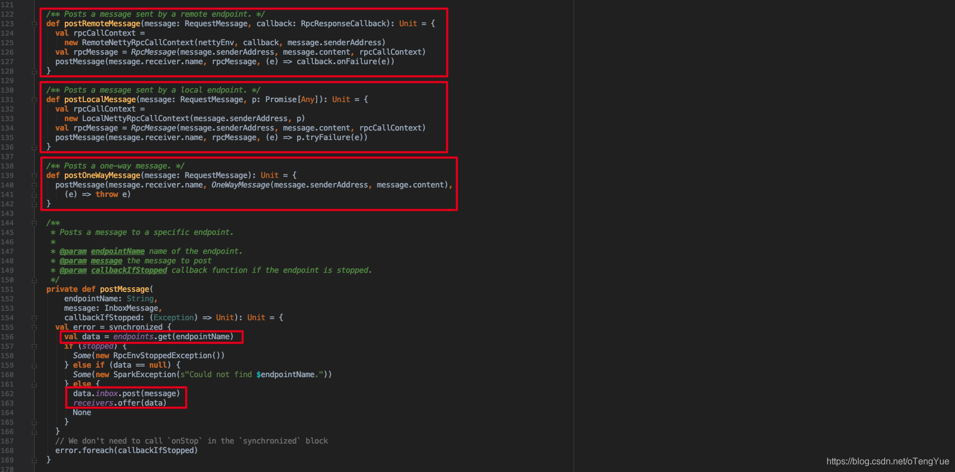
Task: Collapse the fold marker at line 123
Action: coord(34,24)
